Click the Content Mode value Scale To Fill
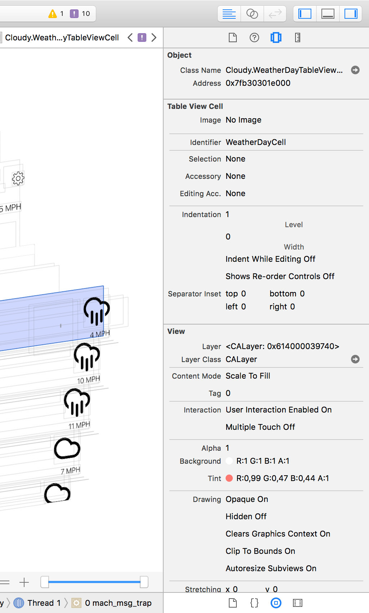 click(248, 376)
